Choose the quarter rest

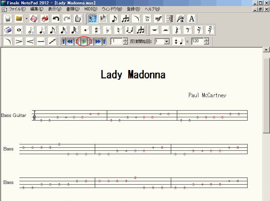coord(177,30)
